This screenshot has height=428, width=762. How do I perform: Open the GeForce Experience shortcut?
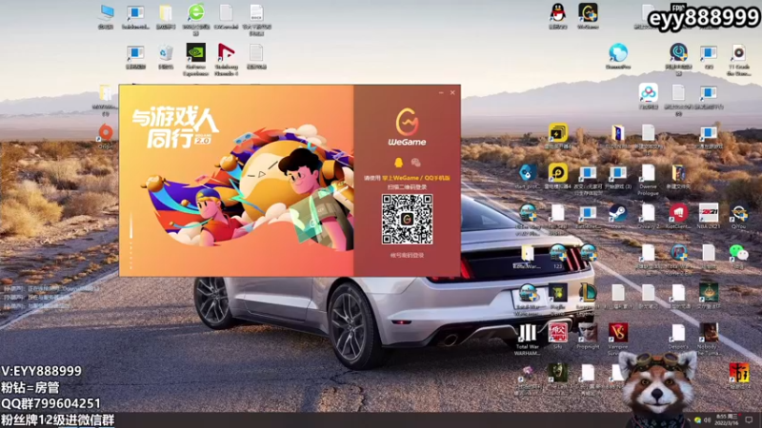tap(196, 59)
